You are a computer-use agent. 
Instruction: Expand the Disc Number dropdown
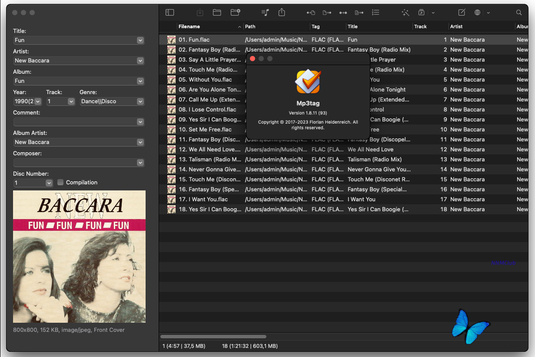(x=49, y=183)
